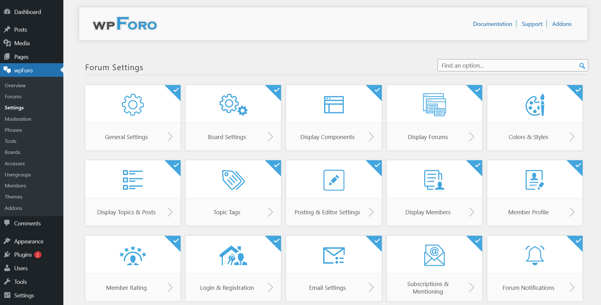Open Email Settings via the envelope icon

point(334,255)
